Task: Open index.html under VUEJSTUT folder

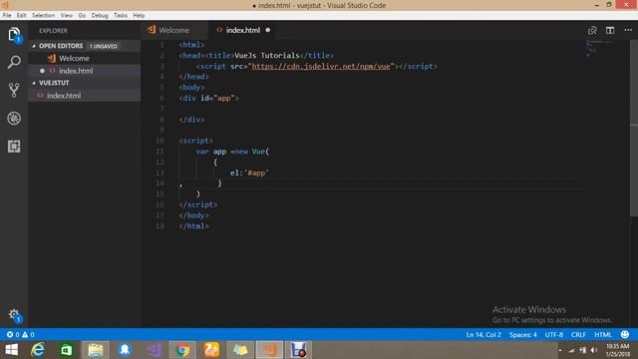Action: tap(85, 96)
